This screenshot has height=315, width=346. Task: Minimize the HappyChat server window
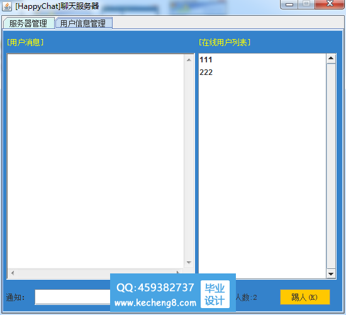289,4
